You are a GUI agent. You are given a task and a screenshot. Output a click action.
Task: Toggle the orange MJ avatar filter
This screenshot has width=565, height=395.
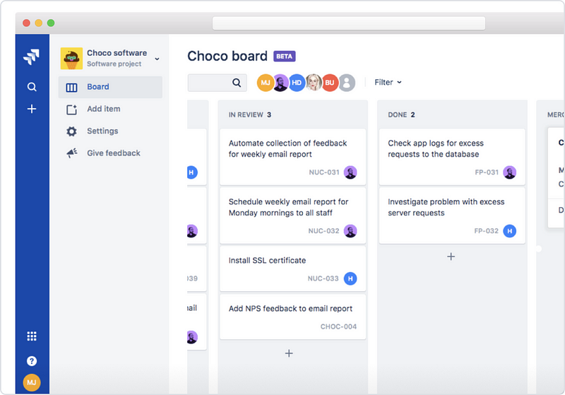coord(265,83)
